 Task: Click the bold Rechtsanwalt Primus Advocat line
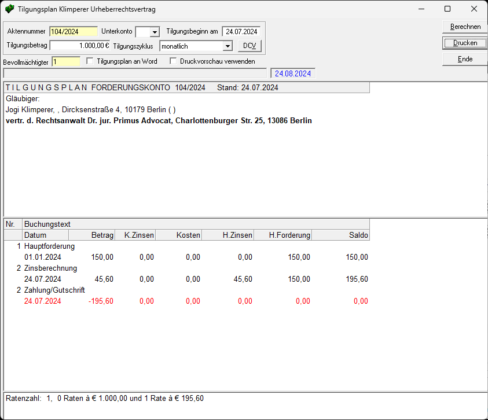(159, 121)
